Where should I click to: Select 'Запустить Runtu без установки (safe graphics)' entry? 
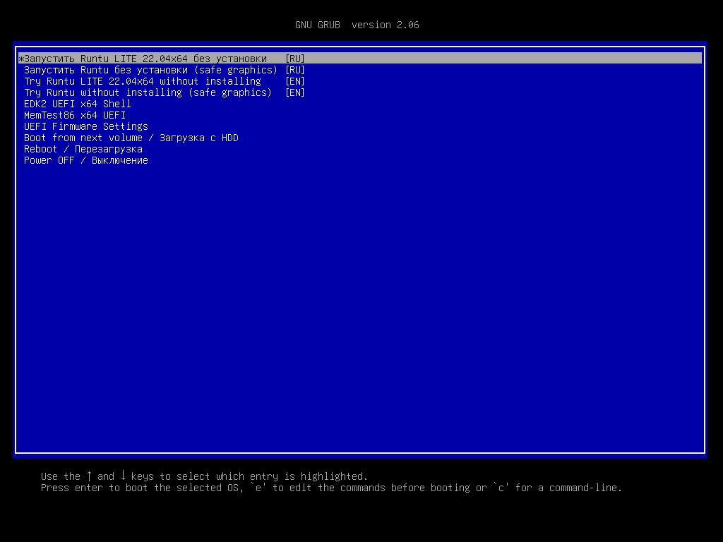(164, 70)
